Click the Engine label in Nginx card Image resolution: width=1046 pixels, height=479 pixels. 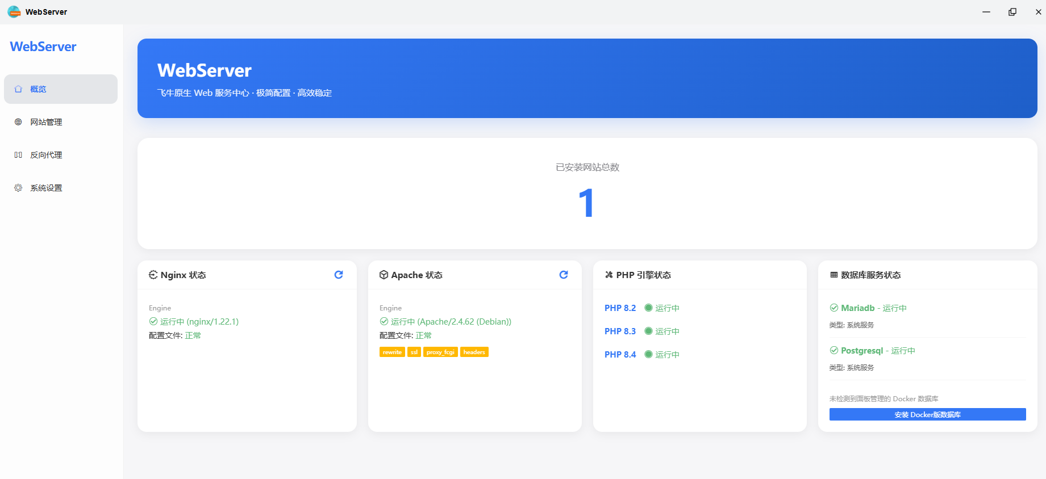coord(160,308)
